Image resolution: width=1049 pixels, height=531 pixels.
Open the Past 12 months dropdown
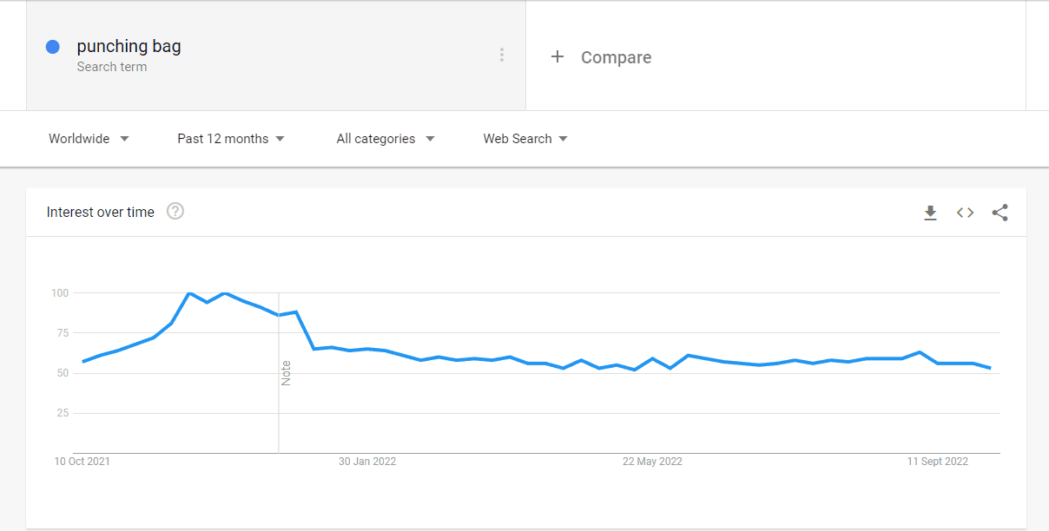tap(231, 139)
